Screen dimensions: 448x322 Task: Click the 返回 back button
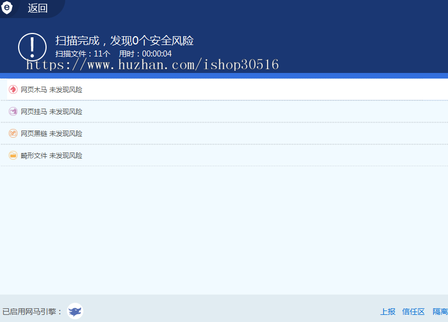point(37,8)
